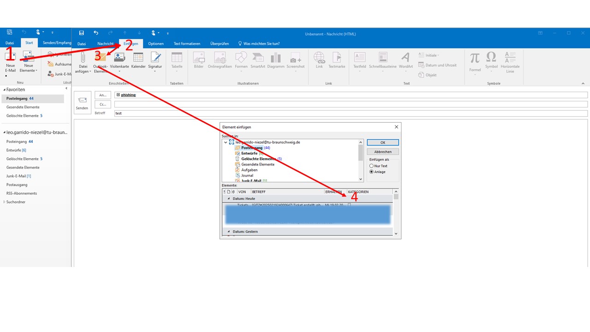Image resolution: width=590 pixels, height=332 pixels.
Task: Click Was möchten Sie tun search
Action: (259, 44)
